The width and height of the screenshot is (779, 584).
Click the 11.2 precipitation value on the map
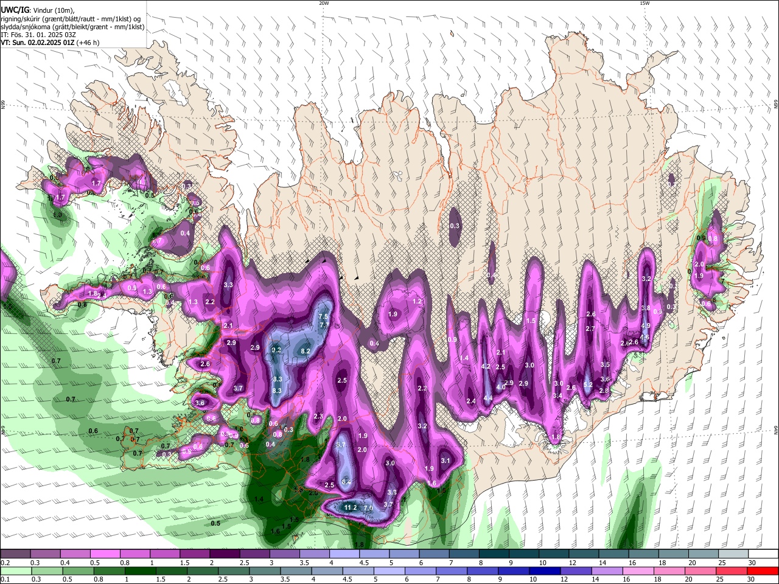coord(351,507)
